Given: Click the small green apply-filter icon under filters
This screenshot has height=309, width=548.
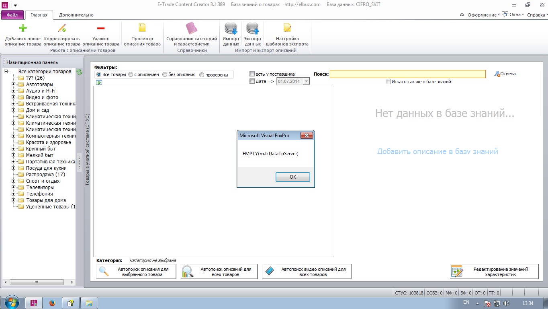Looking at the screenshot, I should point(99,82).
